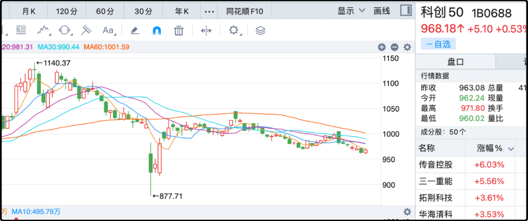Choose the Aa text annotation tool

click(x=108, y=30)
